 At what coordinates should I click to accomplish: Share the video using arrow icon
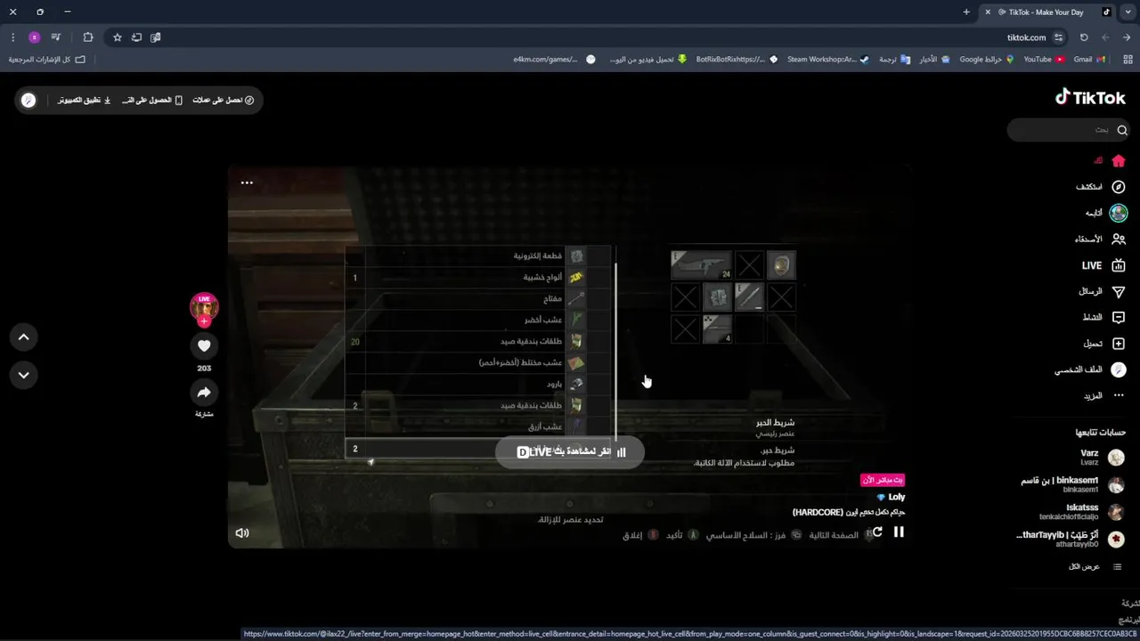click(204, 393)
